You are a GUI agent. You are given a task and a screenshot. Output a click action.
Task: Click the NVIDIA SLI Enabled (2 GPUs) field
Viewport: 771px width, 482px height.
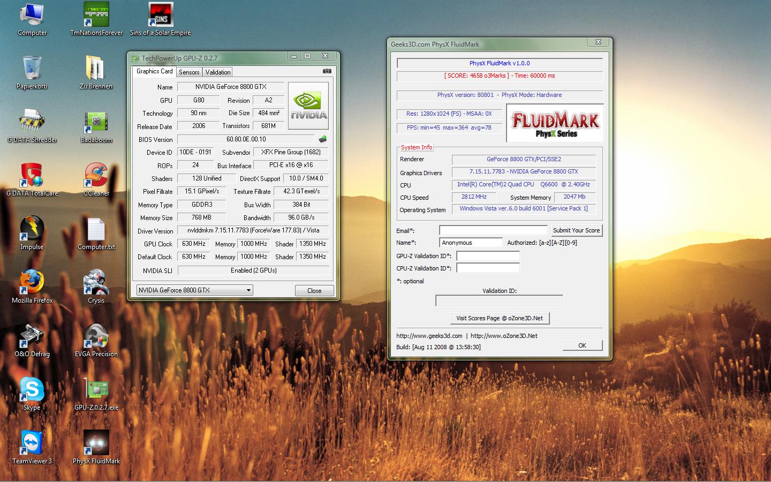click(253, 270)
